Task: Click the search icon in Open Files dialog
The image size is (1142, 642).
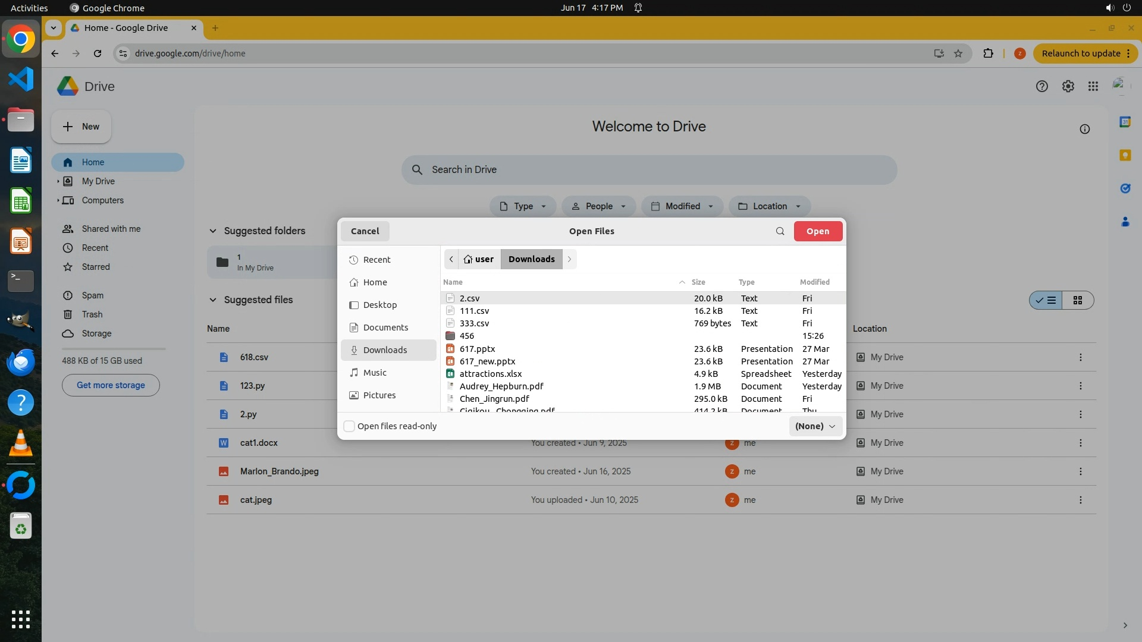Action: [x=780, y=231]
